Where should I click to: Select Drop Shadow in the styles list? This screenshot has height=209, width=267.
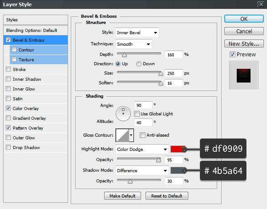pos(26,147)
